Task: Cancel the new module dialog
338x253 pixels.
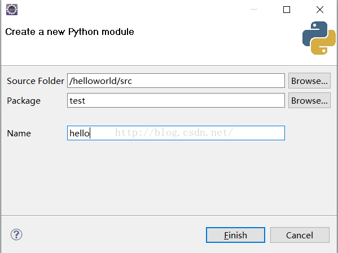Action: click(x=300, y=235)
